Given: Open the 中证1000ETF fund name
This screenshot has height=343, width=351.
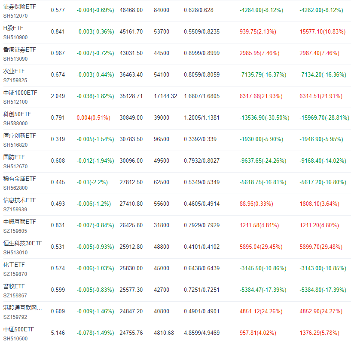Looking at the screenshot, I should point(20,93).
